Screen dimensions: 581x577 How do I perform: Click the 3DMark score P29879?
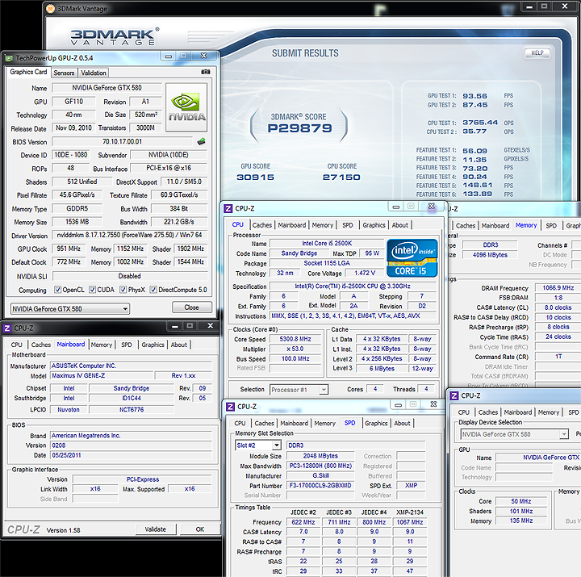click(299, 128)
